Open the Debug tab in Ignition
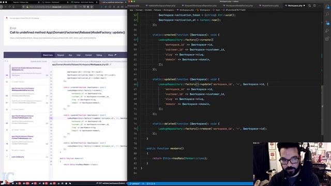This screenshot has height=186, width=331. click(x=99, y=55)
